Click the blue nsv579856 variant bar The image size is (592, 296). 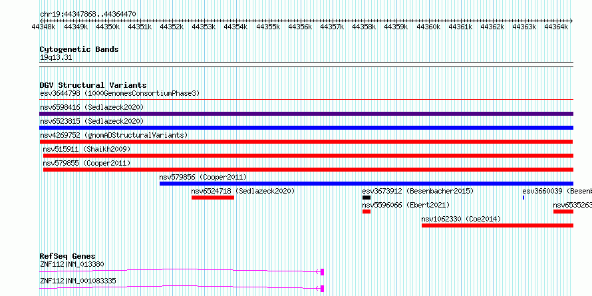pyautogui.click(x=367, y=184)
